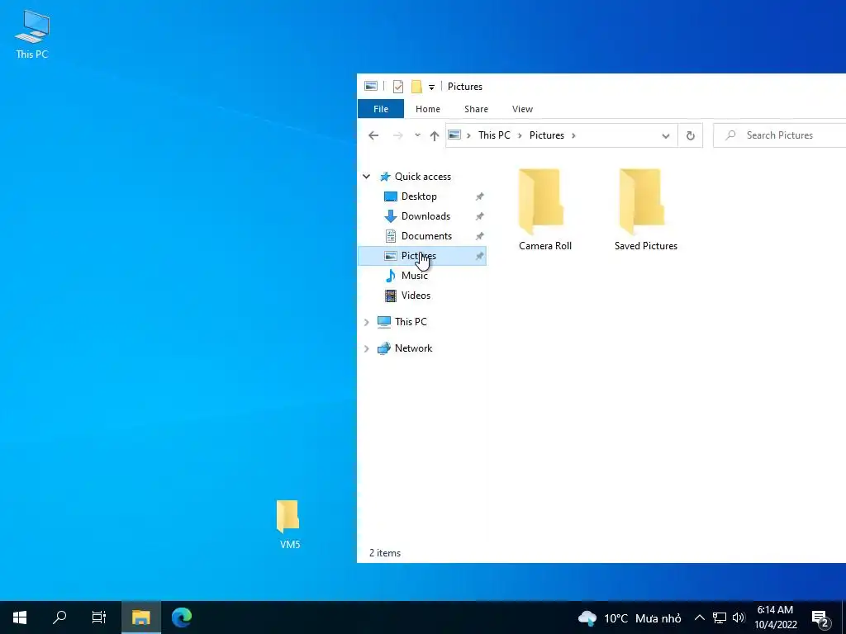Click the Forward navigation arrow

(397, 135)
